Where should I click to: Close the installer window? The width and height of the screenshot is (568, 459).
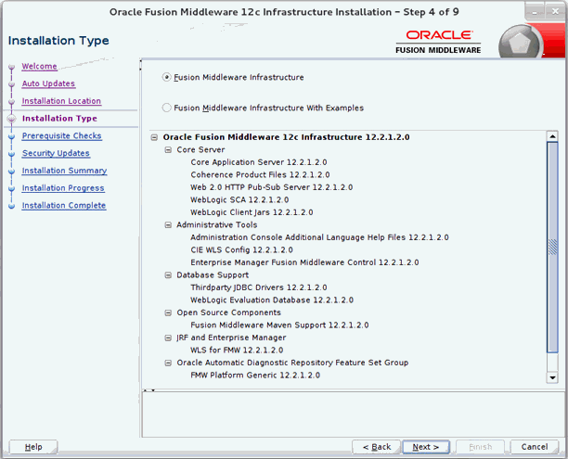point(555,11)
